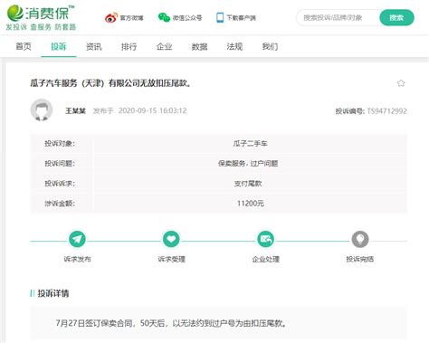Switch to the 排行 tab
The height and width of the screenshot is (343, 429).
(129, 46)
